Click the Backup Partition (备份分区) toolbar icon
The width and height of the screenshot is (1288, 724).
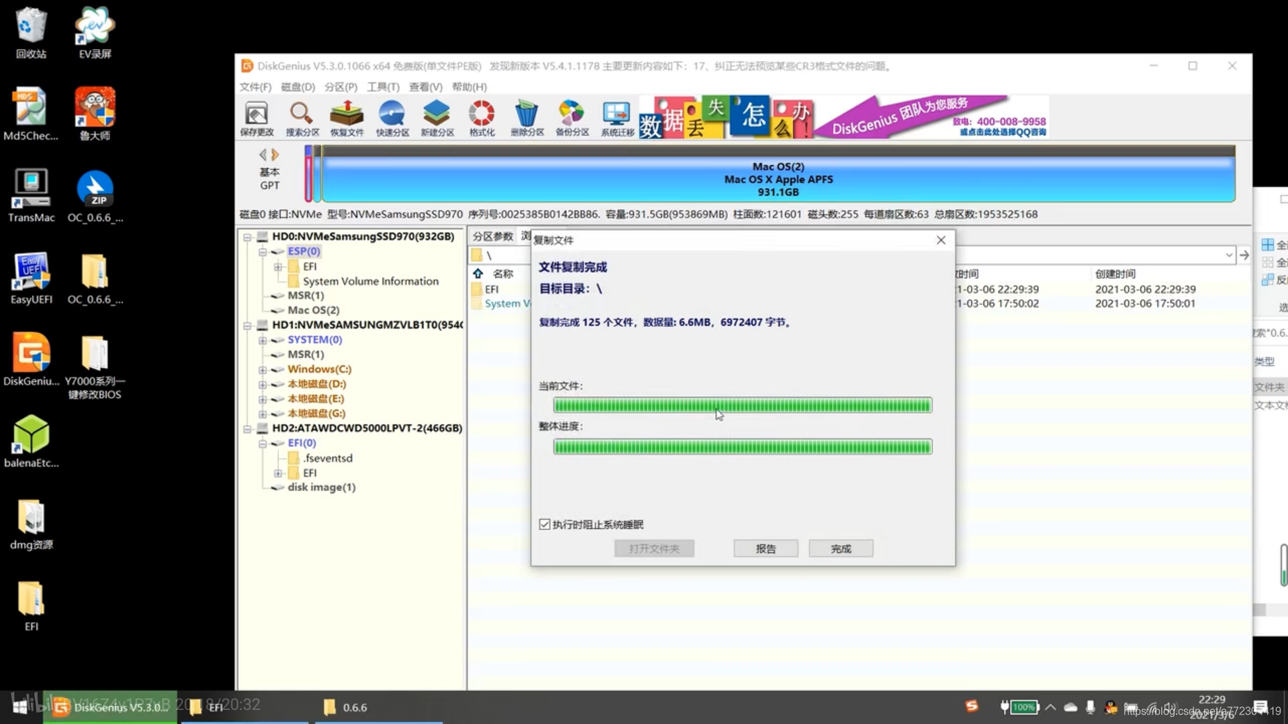(572, 119)
